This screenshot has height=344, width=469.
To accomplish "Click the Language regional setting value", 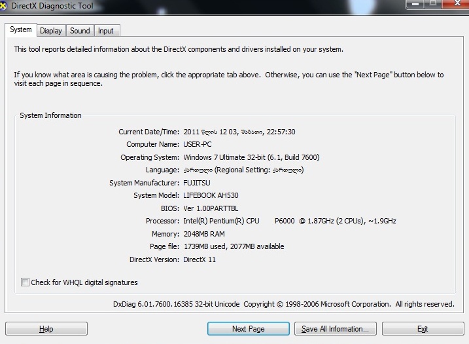I will (x=243, y=170).
